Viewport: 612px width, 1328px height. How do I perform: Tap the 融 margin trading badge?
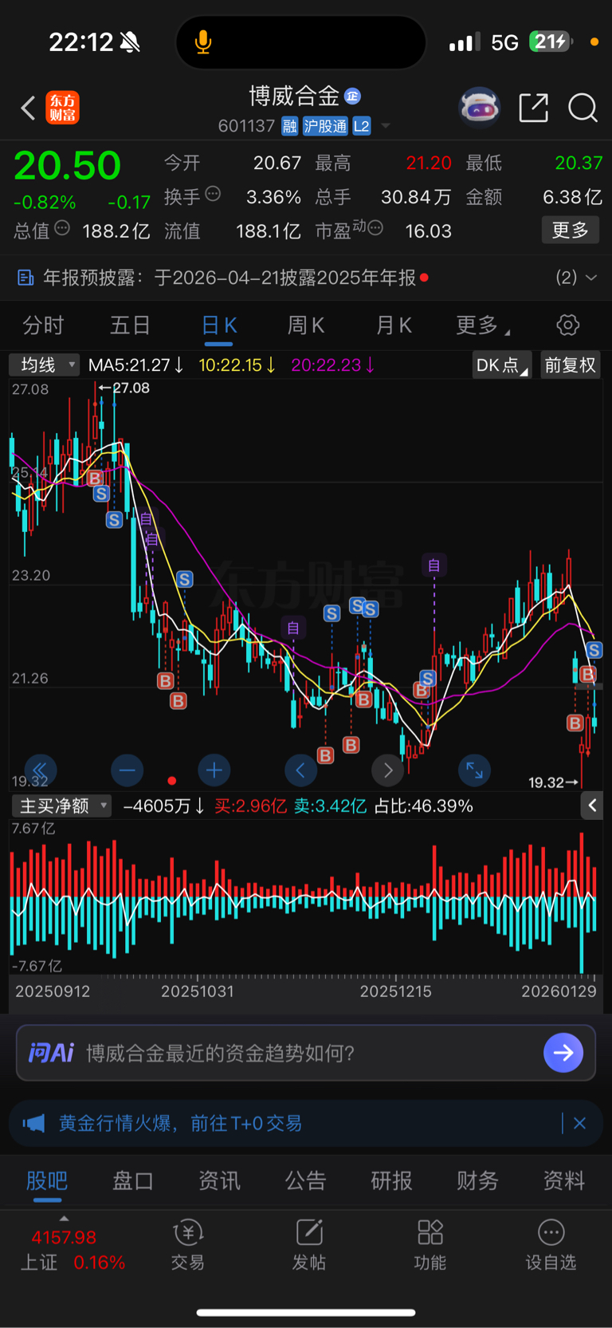point(290,126)
